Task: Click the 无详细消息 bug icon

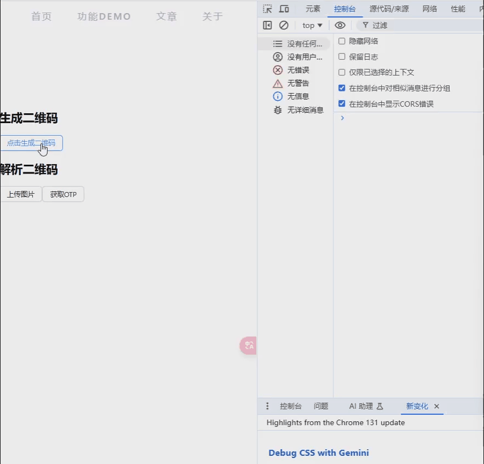Action: 278,109
